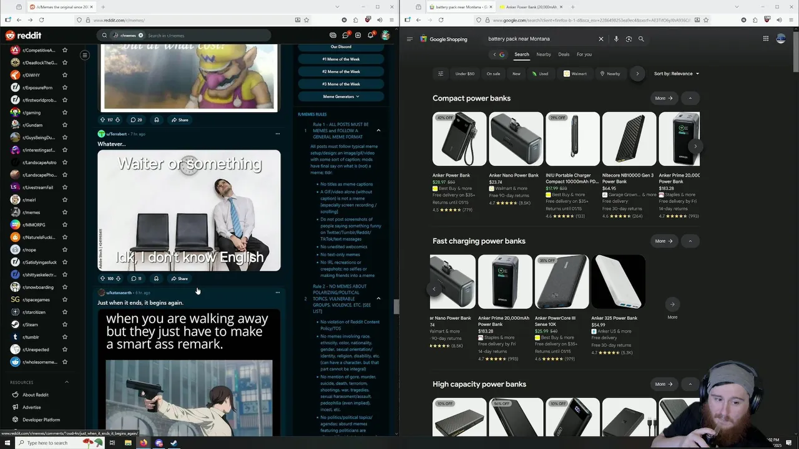This screenshot has width=799, height=449.
Task: Star the r/Unexpected community
Action: coord(65,350)
